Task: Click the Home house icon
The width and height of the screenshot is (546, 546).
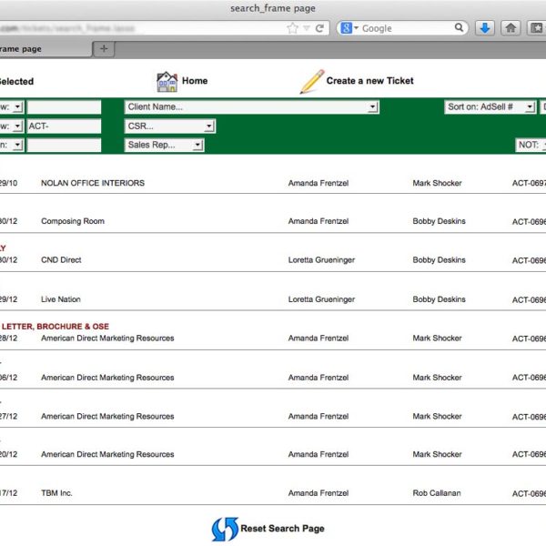Action: click(167, 81)
